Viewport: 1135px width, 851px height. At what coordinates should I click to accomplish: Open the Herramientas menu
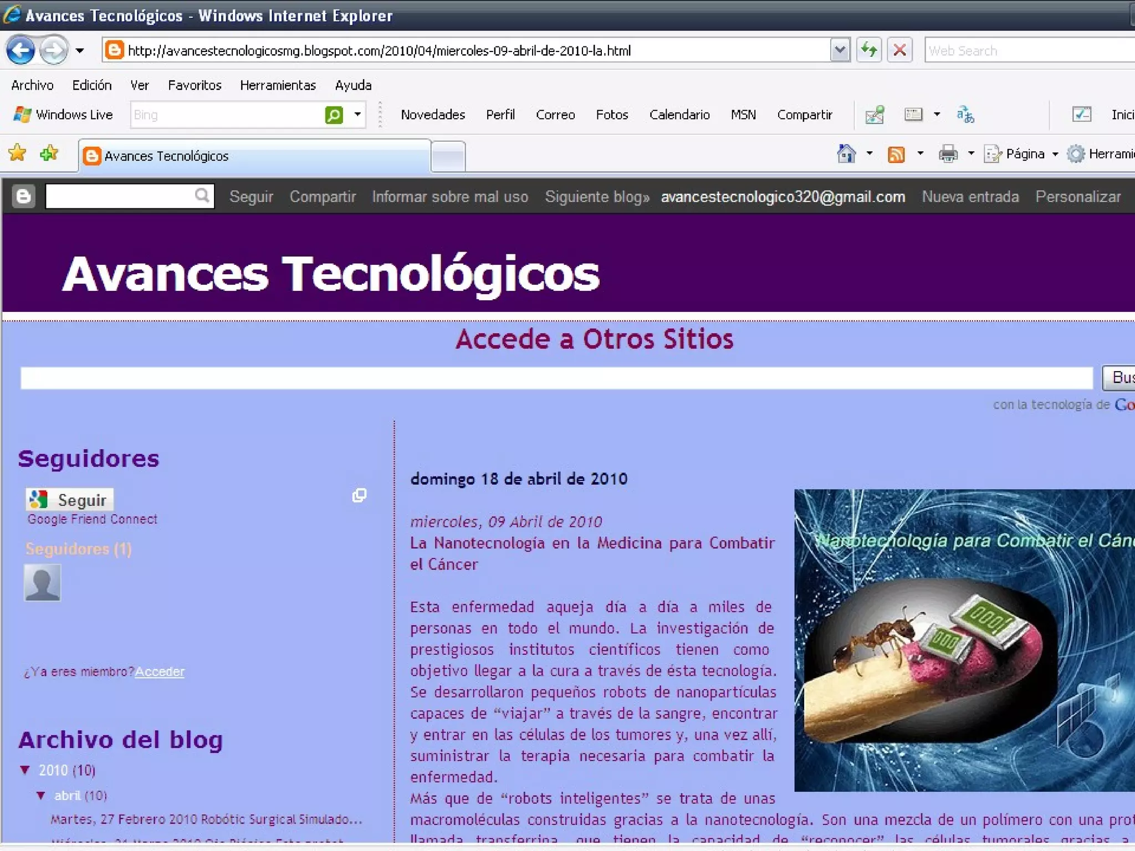(278, 85)
